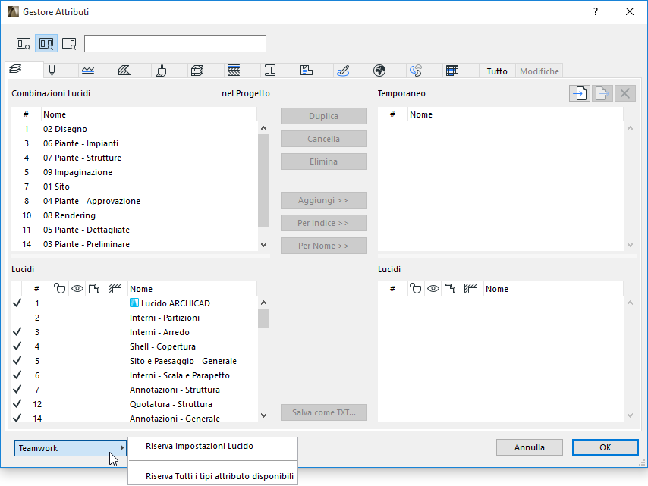Open the Operation Profiles tab icon

click(x=416, y=71)
